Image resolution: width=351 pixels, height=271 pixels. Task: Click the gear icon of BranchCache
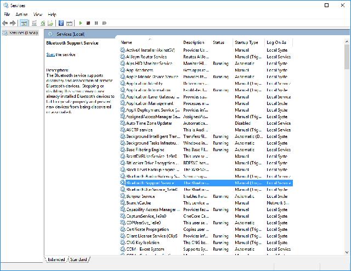pos(123,203)
